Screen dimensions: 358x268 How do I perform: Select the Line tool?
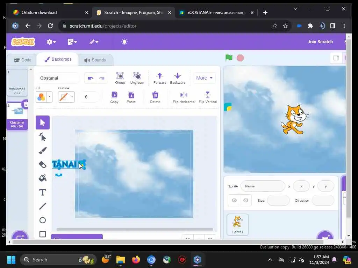click(42, 206)
